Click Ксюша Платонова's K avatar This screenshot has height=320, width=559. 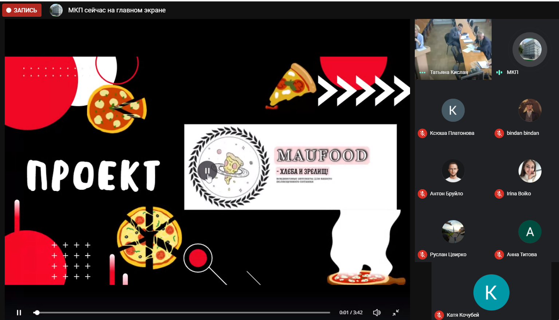(x=453, y=110)
